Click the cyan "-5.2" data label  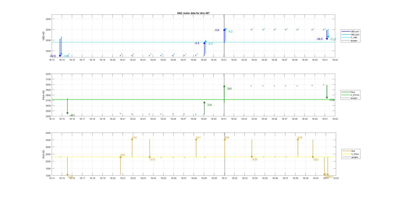(x=230, y=32)
